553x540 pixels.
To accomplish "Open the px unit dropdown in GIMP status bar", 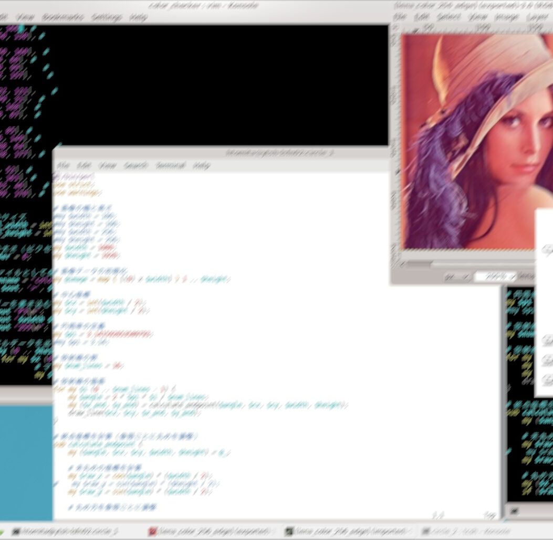I will [x=457, y=277].
